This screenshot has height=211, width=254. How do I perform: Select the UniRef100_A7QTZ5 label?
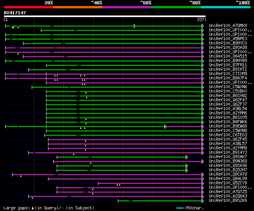coord(228,192)
